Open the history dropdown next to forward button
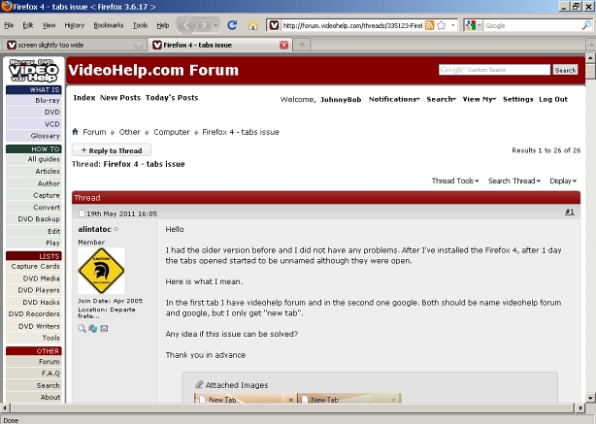The height and width of the screenshot is (424, 596). point(215,25)
